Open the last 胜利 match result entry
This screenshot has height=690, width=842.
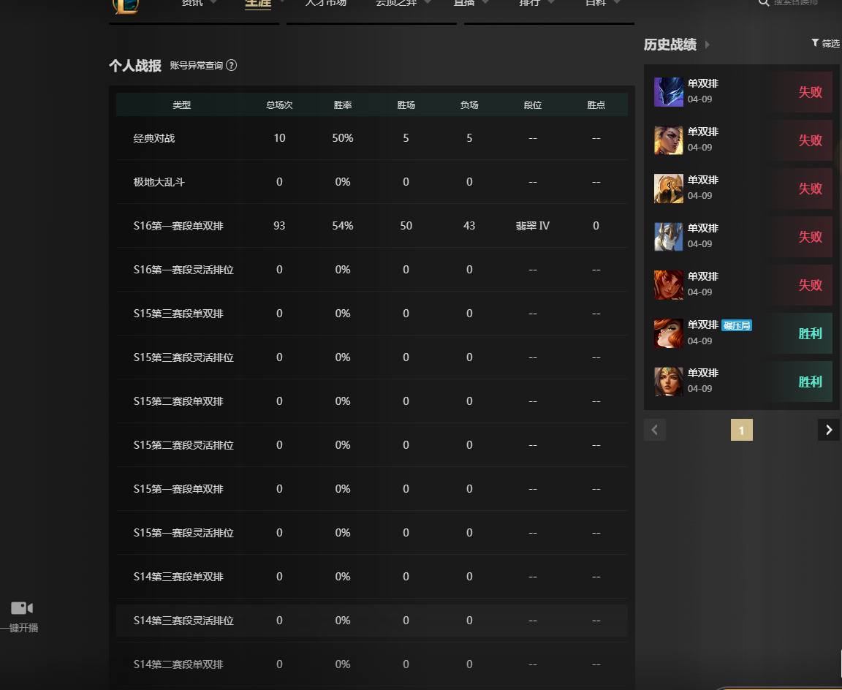(x=742, y=382)
